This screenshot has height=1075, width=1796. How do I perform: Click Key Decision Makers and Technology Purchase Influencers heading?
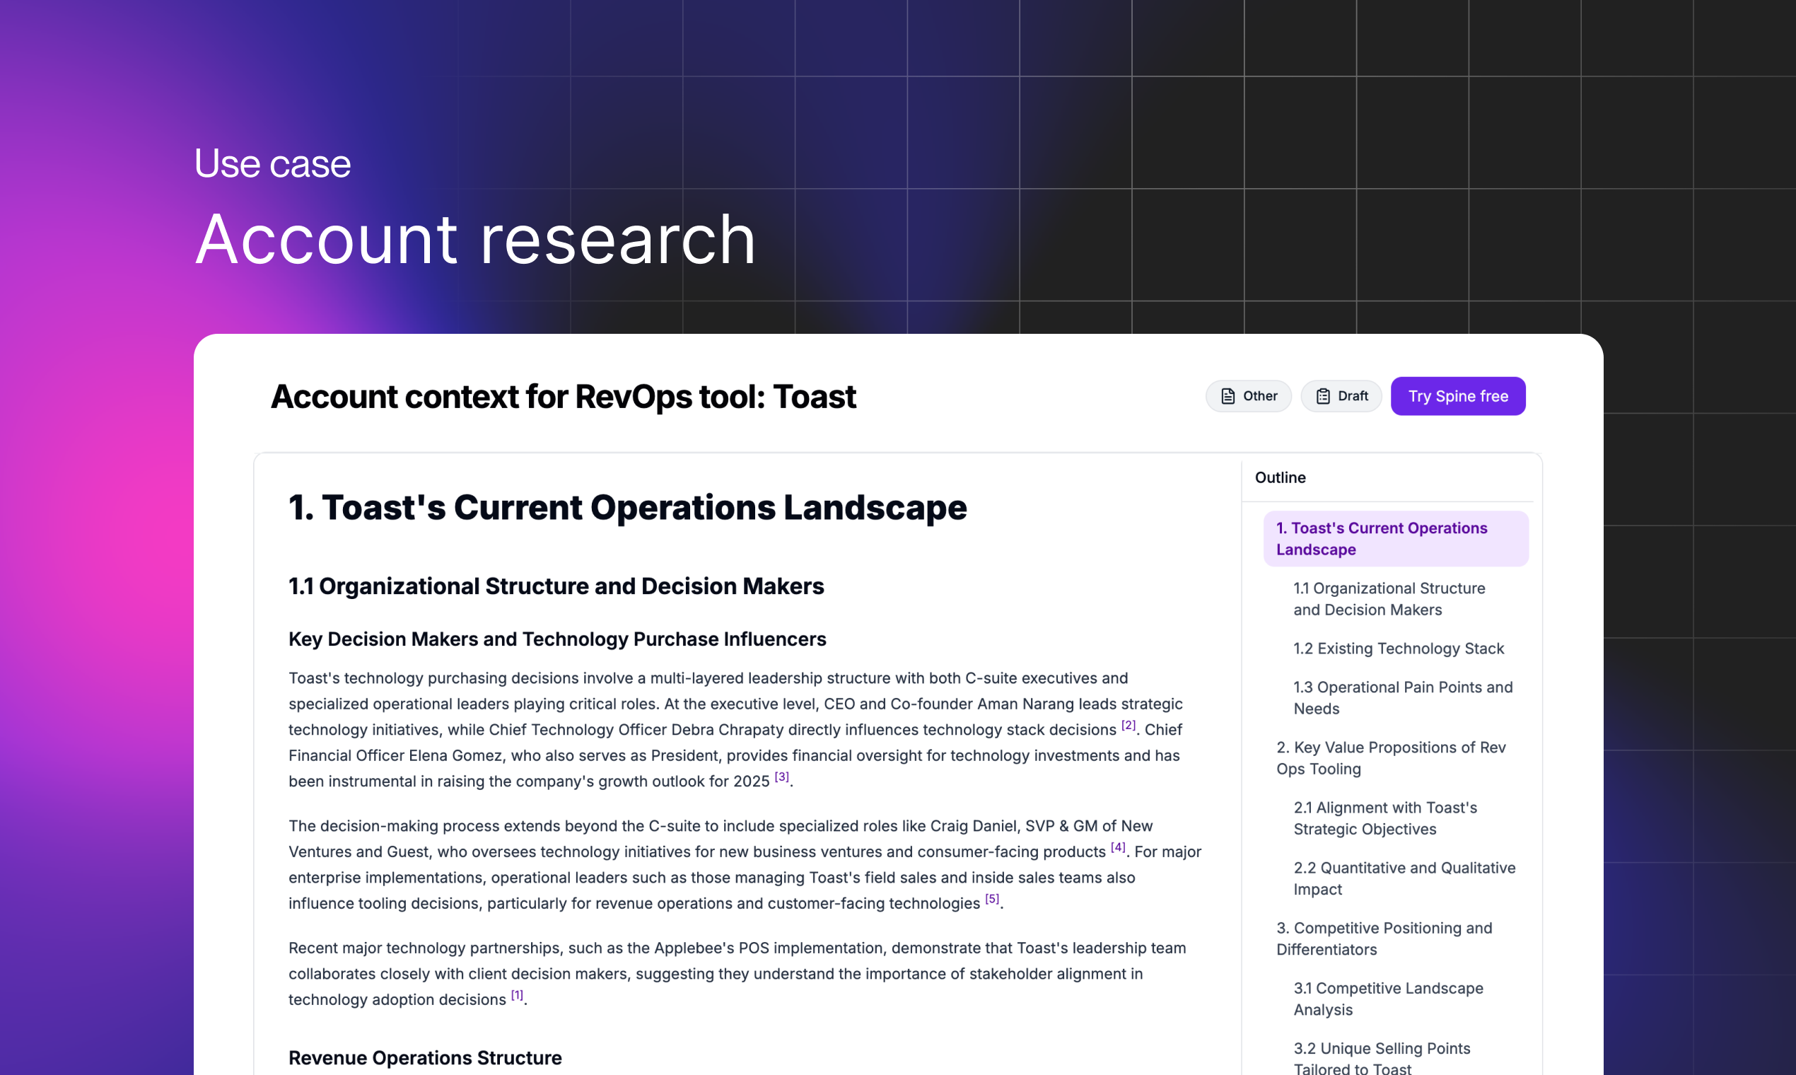pos(557,639)
